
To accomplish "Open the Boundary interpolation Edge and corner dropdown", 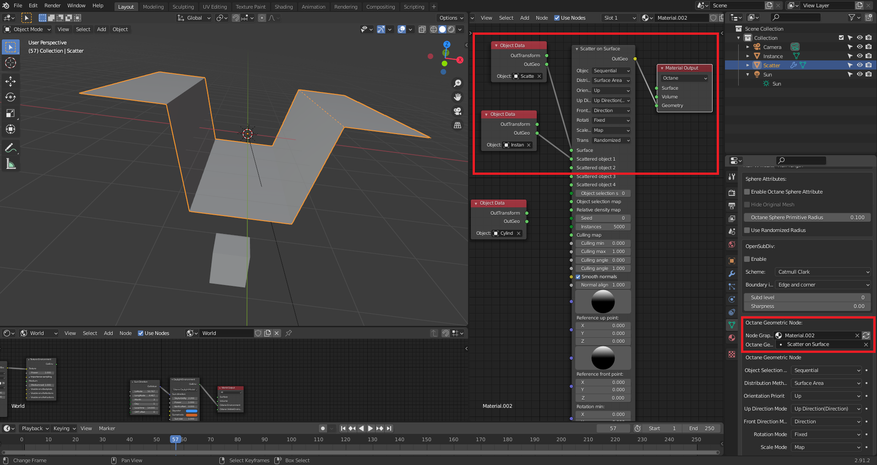I will pos(823,285).
